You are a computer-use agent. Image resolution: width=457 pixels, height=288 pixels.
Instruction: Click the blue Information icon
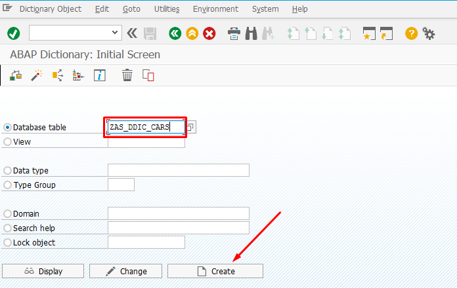point(99,75)
